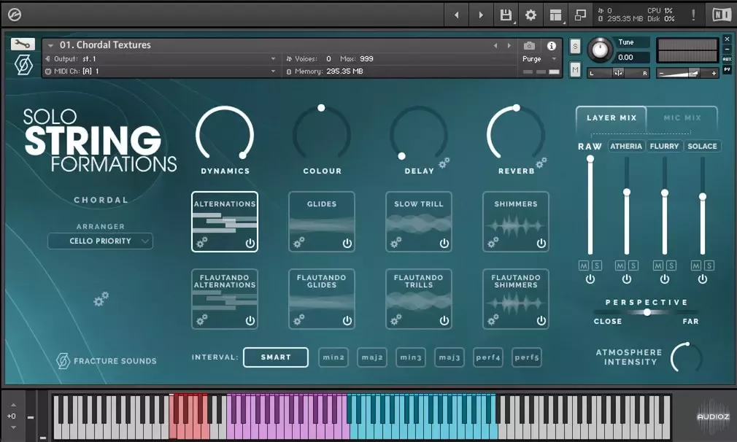The height and width of the screenshot is (442, 737).
Task: Open Shimmers settings gear
Action: click(493, 242)
